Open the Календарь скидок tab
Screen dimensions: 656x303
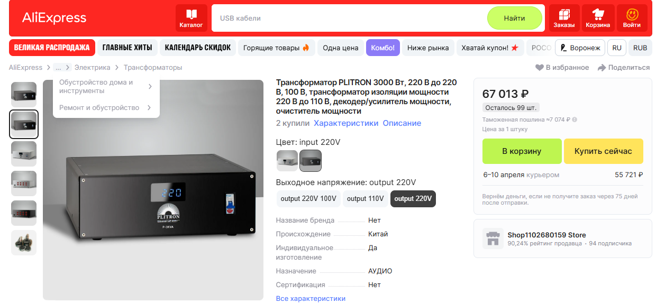coord(198,48)
